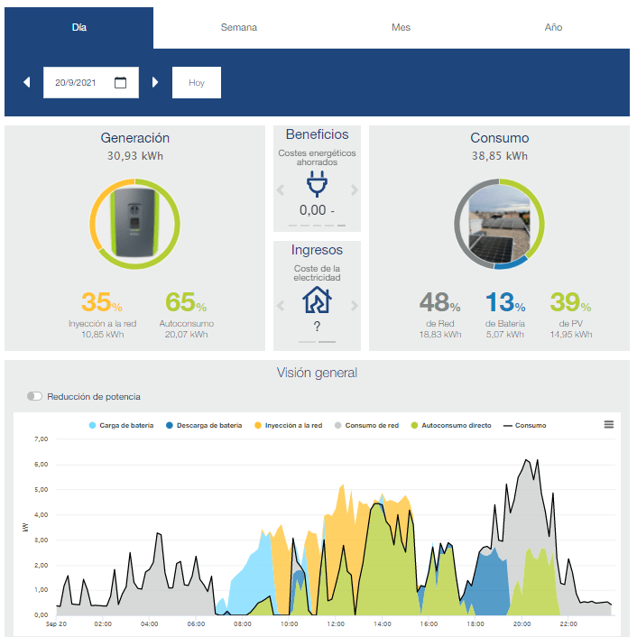The image size is (637, 637).
Task: Open the chart hamburger menu icon
Action: (x=608, y=425)
